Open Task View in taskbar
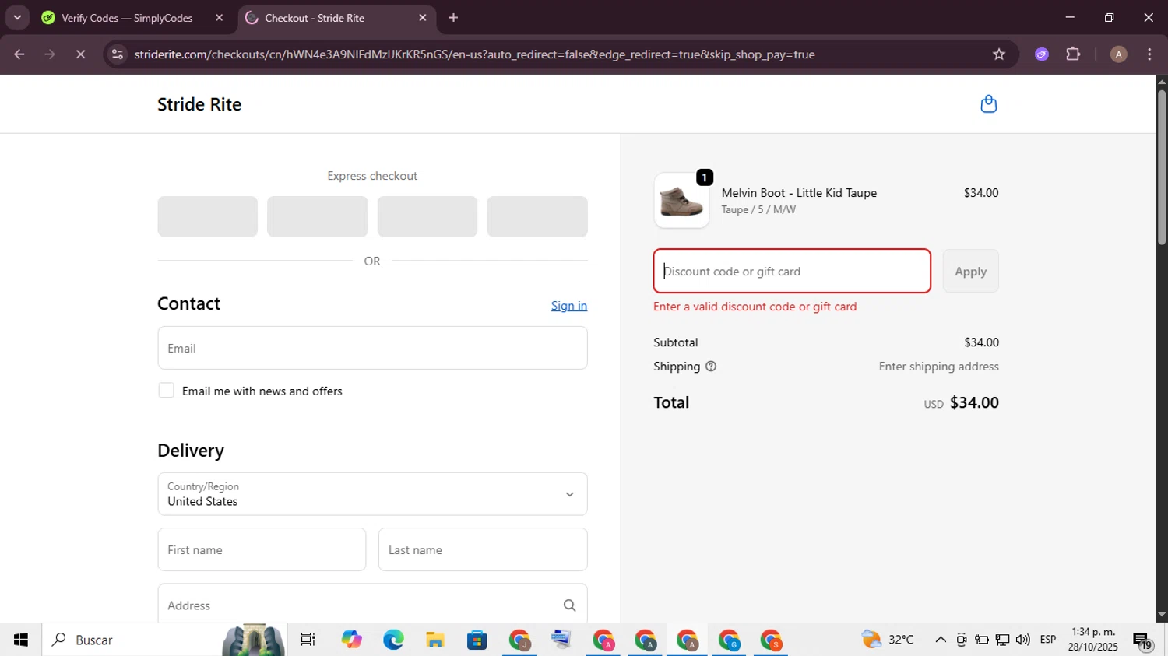The image size is (1168, 656). tap(308, 640)
